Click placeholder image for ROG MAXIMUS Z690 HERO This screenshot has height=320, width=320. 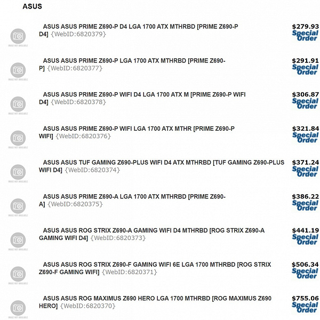(x=19, y=309)
